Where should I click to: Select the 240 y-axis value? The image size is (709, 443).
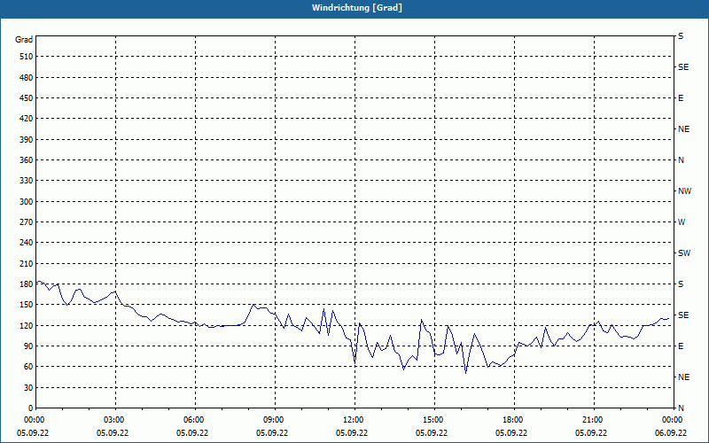[27, 243]
